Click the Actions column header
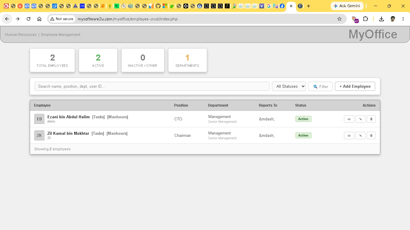Image resolution: width=410 pixels, height=230 pixels. coord(369,105)
